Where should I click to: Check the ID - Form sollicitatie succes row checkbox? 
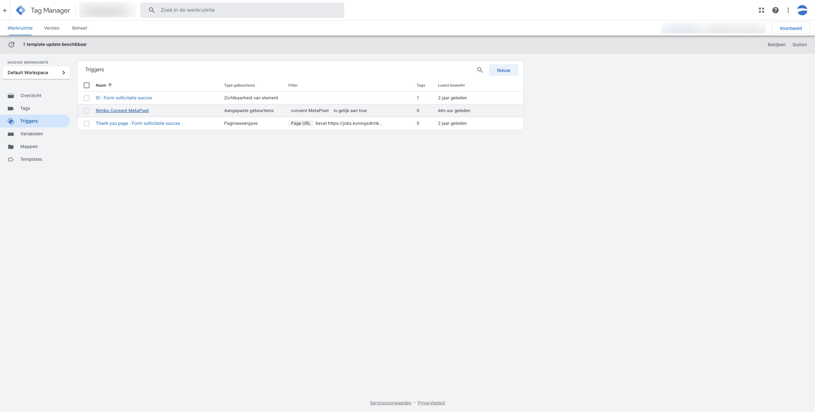click(87, 98)
